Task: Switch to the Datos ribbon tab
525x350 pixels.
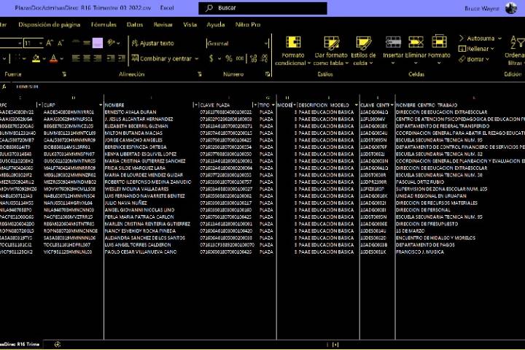Action: pos(135,24)
